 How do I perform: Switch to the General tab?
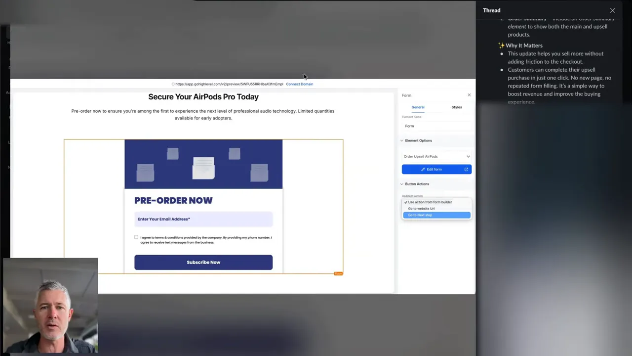(x=418, y=107)
